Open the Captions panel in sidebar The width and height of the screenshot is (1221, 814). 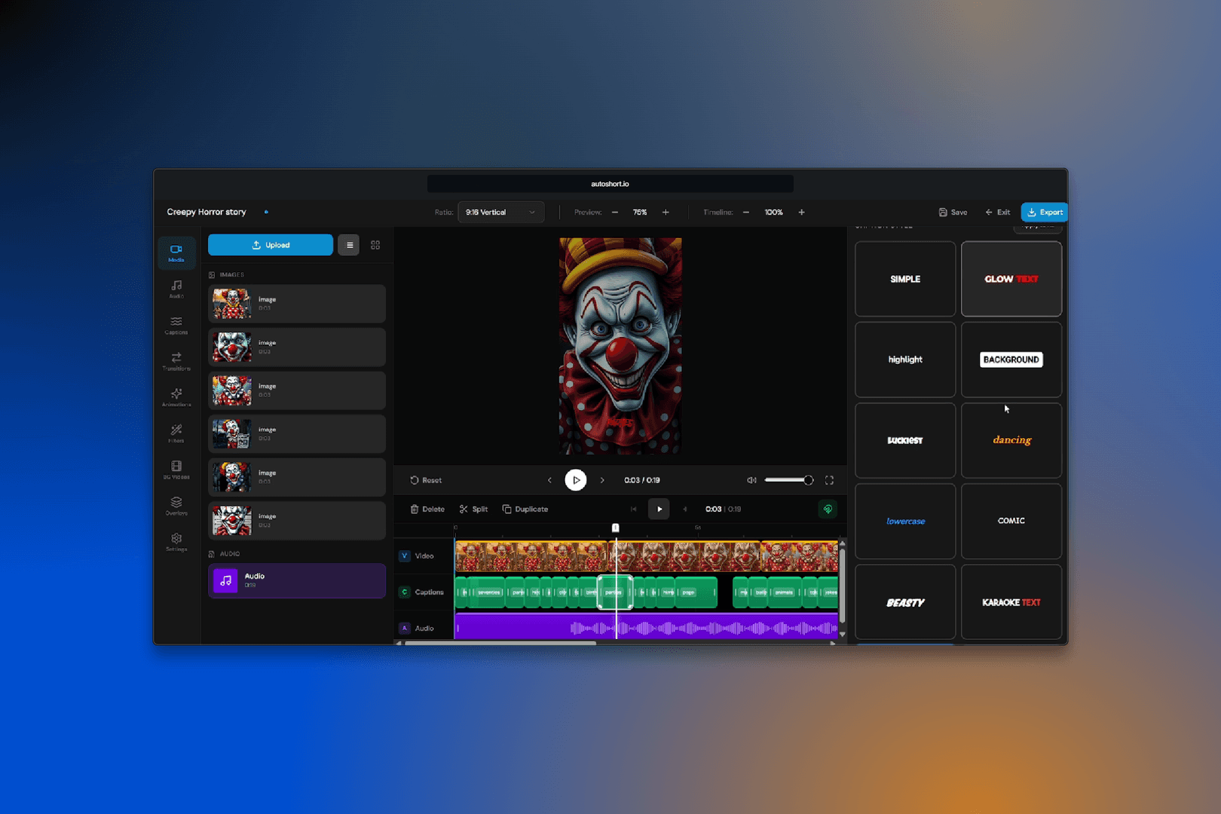click(x=176, y=325)
